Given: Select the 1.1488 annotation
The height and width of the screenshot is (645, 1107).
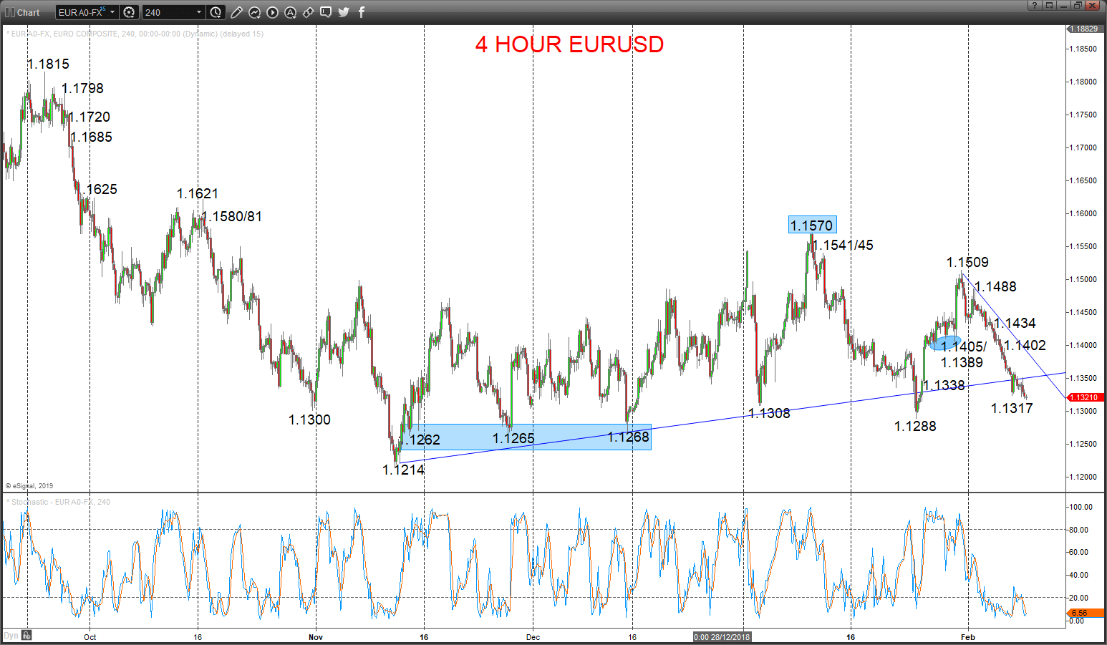Looking at the screenshot, I should (x=995, y=286).
